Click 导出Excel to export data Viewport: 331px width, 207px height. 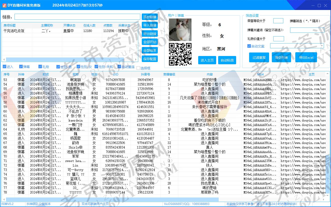(306, 57)
